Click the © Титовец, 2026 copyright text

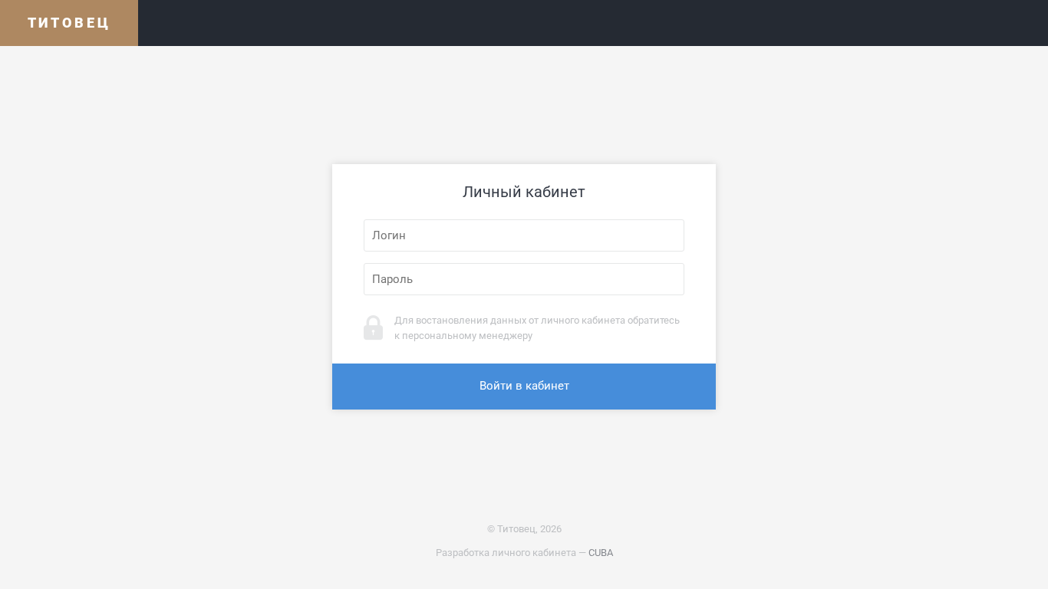click(x=524, y=529)
